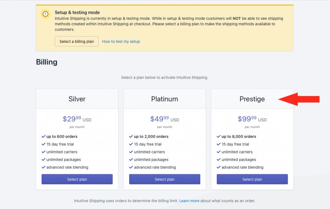Click checkmark next to Platinum unlimited carriers
Viewport: 330px width, 209px height.
131,152
